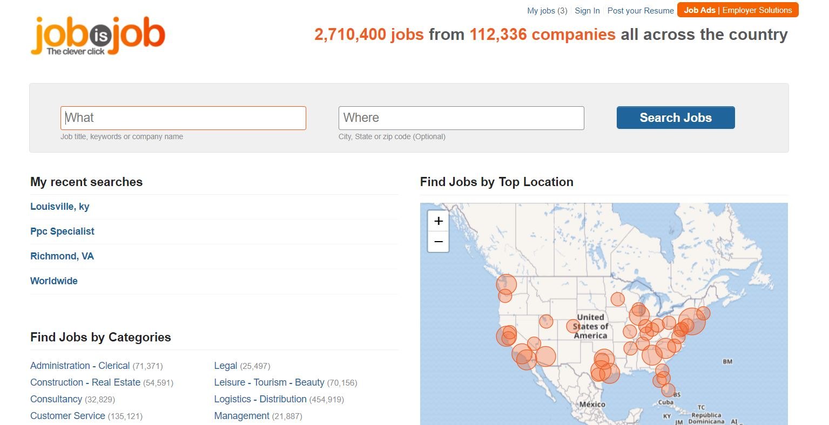829x425 pixels.
Task: Click the Search Jobs button
Action: click(x=676, y=118)
